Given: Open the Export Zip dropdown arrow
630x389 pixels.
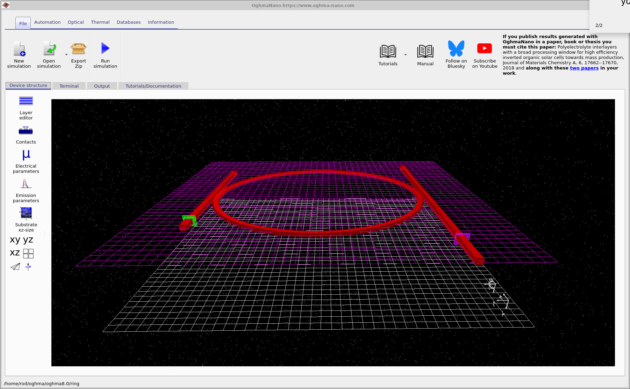Looking at the screenshot, I should click(x=66, y=55).
